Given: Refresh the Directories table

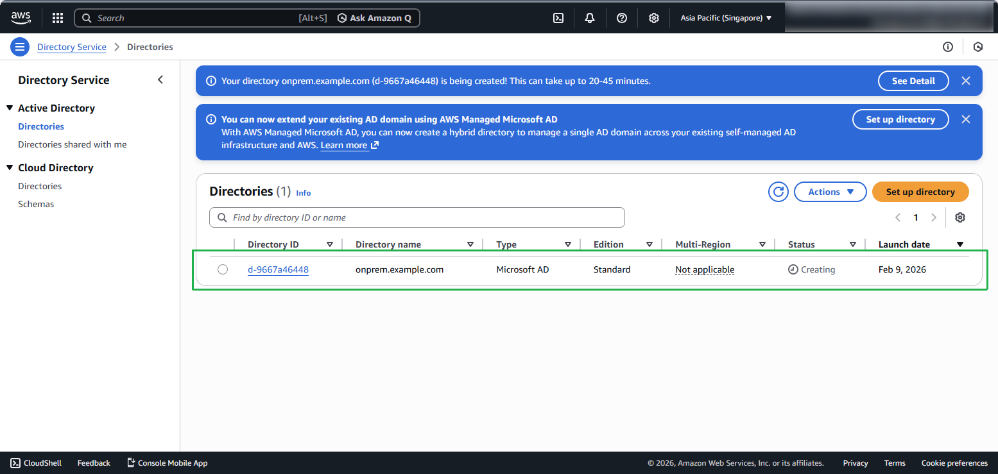Looking at the screenshot, I should [778, 192].
